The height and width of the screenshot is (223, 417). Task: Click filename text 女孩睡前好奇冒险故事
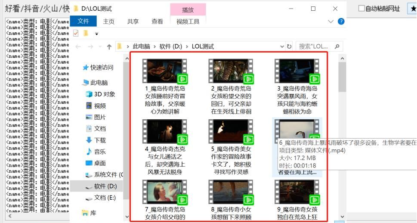(165, 100)
